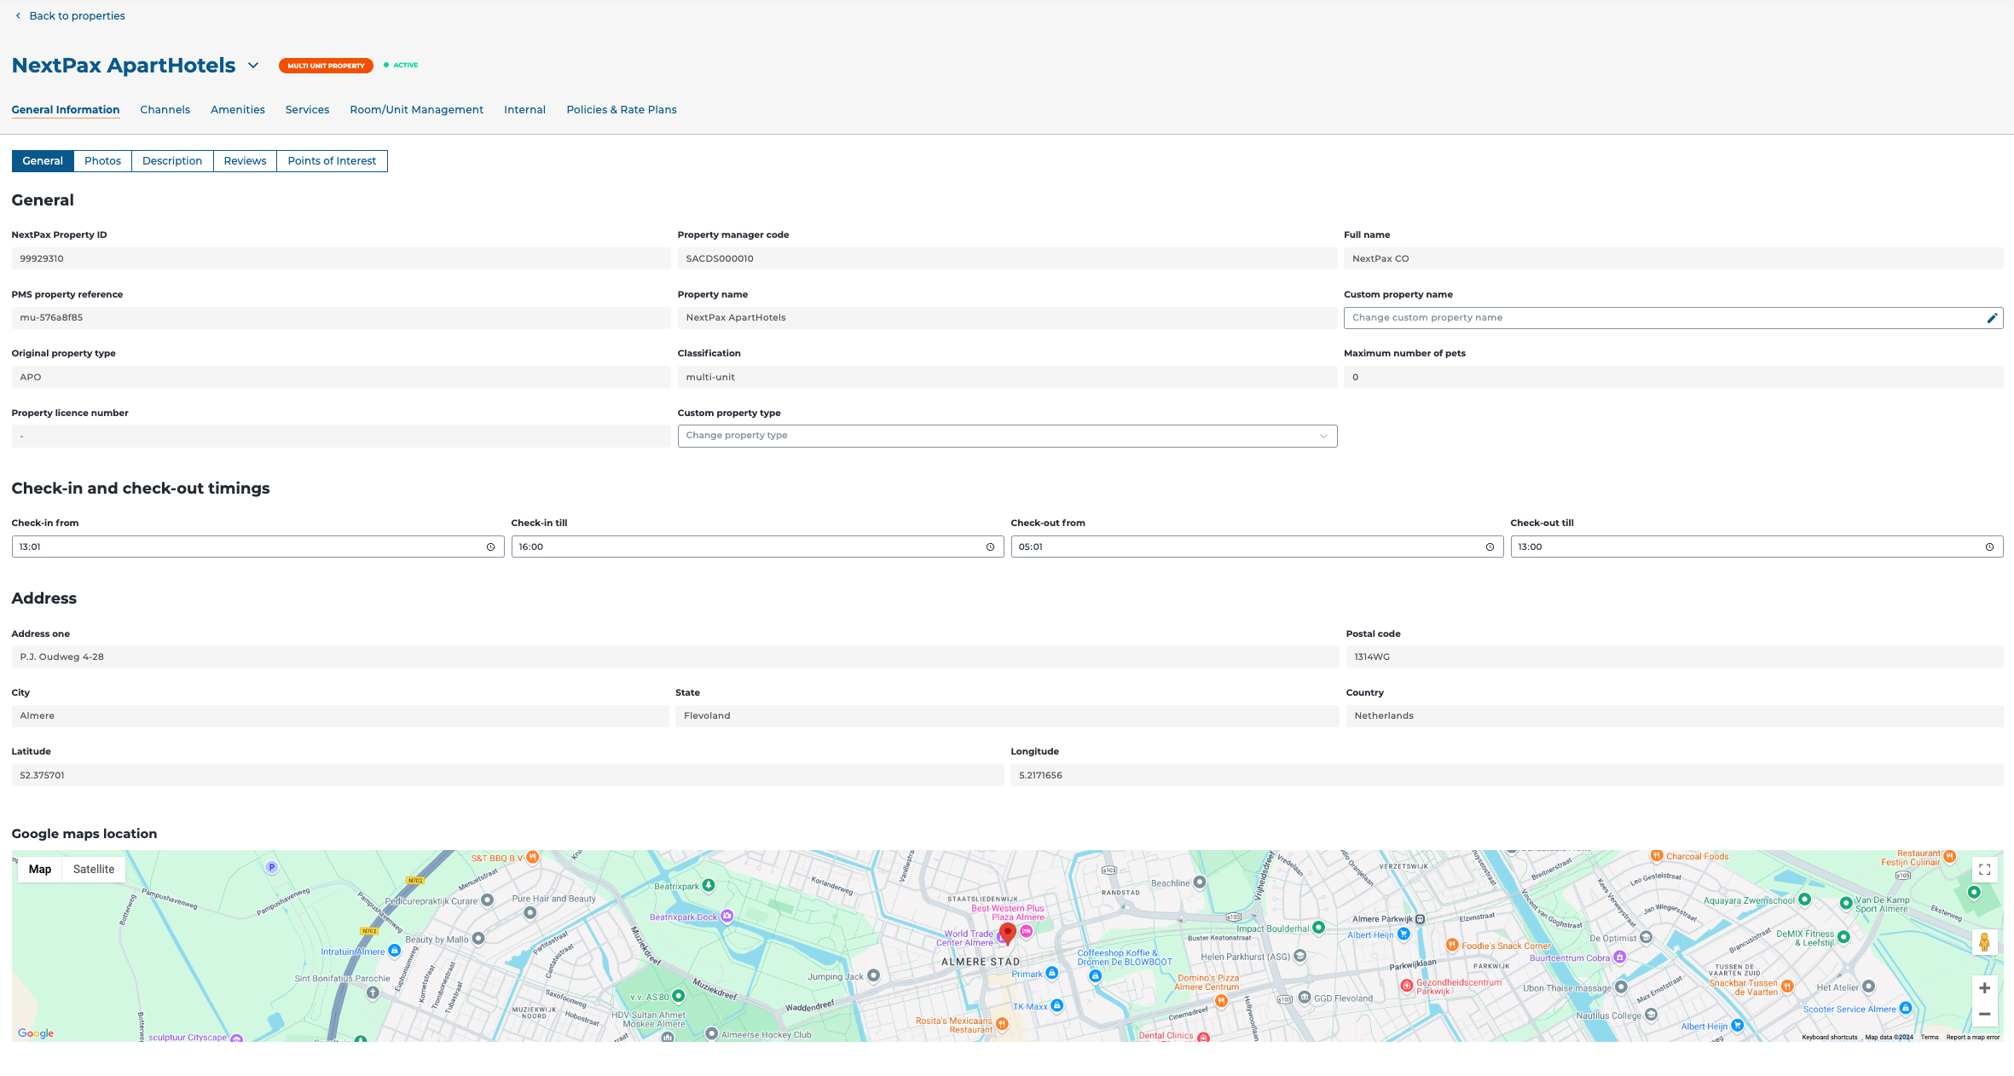Click the Rosita's Mexicaans Restaurant marker

click(x=1002, y=1024)
